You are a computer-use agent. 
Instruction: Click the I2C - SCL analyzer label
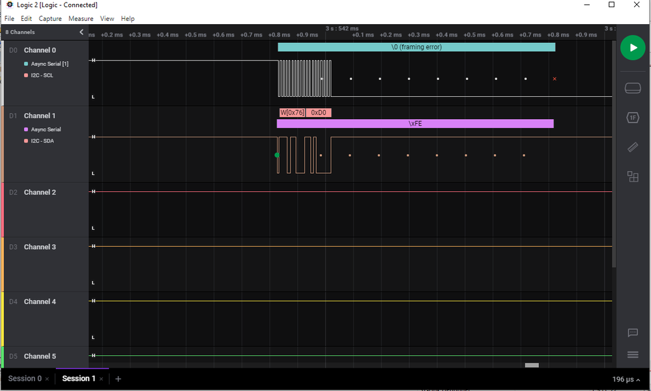pyautogui.click(x=42, y=75)
